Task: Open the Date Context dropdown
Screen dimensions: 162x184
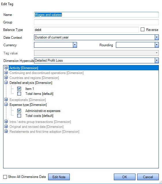Action: (x=157, y=37)
